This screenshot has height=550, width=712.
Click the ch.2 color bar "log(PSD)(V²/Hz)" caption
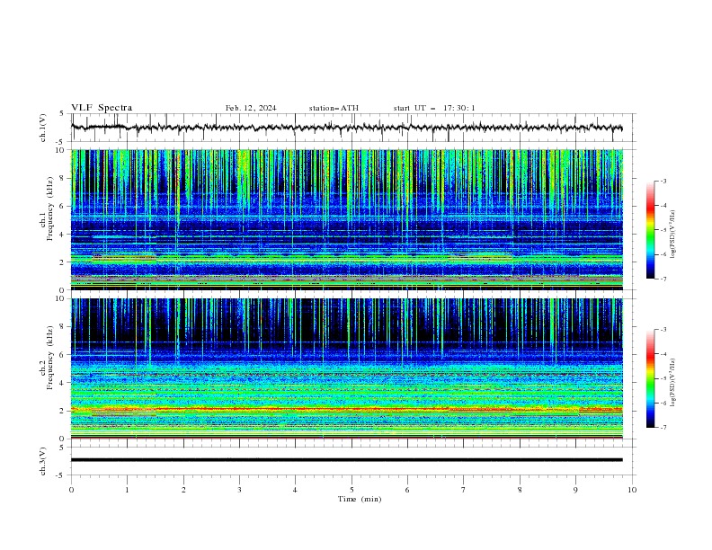(x=672, y=382)
